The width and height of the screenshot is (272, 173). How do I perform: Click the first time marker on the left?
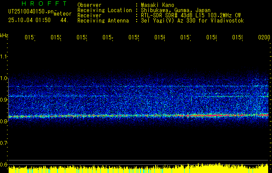point(29,38)
